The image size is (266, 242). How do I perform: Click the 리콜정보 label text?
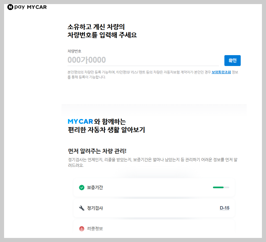coord(95,229)
